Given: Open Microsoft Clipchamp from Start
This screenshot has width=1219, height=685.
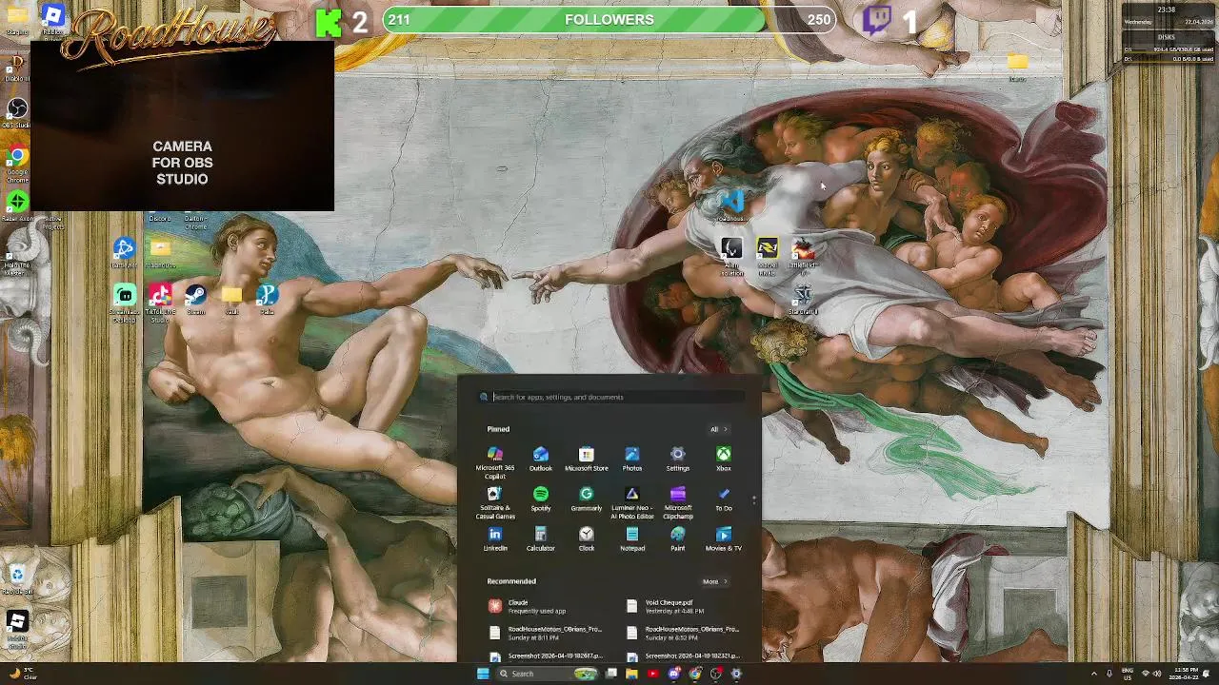Looking at the screenshot, I should point(677,503).
